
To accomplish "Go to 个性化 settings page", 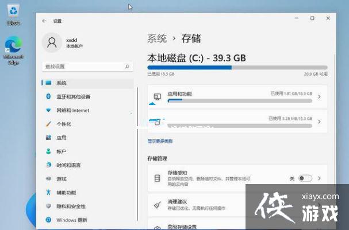I will pyautogui.click(x=88, y=124).
